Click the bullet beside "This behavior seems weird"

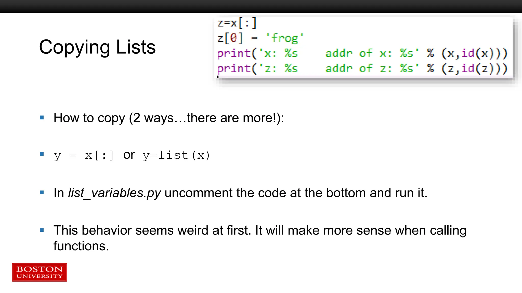pyautogui.click(x=42, y=230)
